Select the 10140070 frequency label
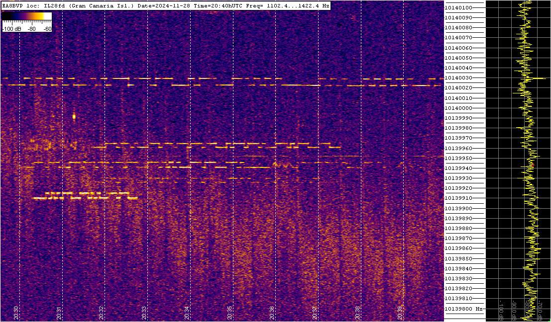Viewport: 551px width, 322px height. [x=458, y=38]
